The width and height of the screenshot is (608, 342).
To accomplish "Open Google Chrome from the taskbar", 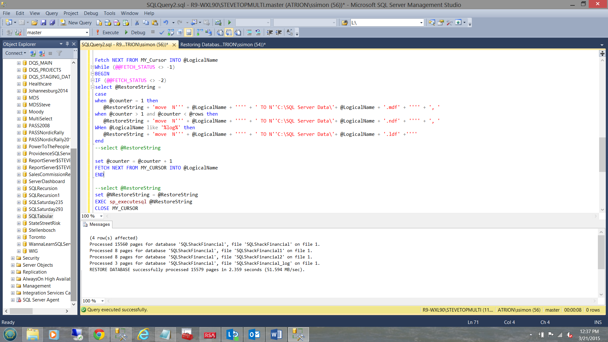I will click(99, 334).
